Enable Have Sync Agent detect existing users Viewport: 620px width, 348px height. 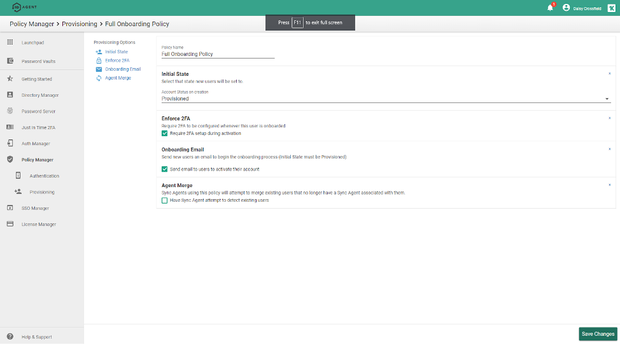(164, 200)
